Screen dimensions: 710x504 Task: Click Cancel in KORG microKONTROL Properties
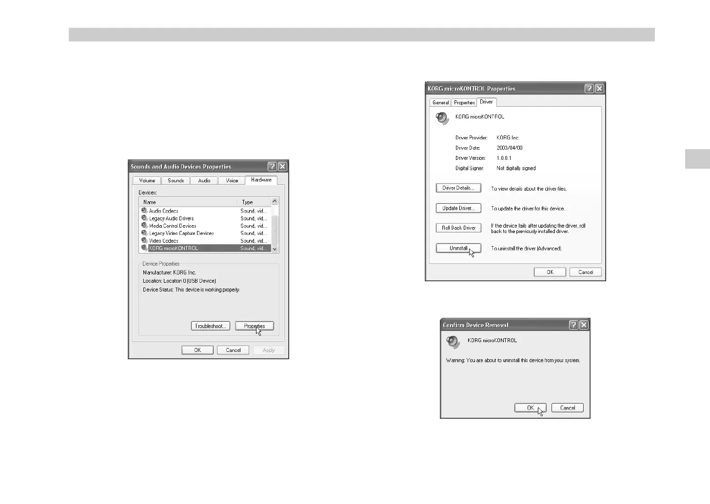tap(586, 272)
